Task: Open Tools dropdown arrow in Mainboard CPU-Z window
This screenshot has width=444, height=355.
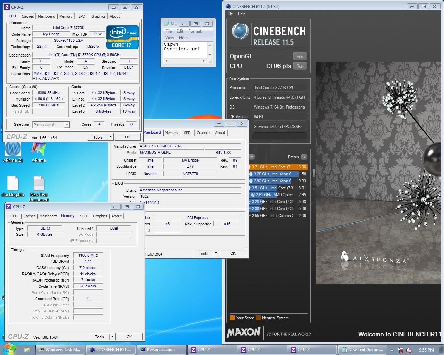Action: (x=216, y=253)
